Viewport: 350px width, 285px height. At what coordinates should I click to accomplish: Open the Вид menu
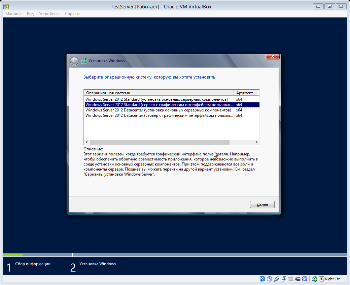[30, 13]
